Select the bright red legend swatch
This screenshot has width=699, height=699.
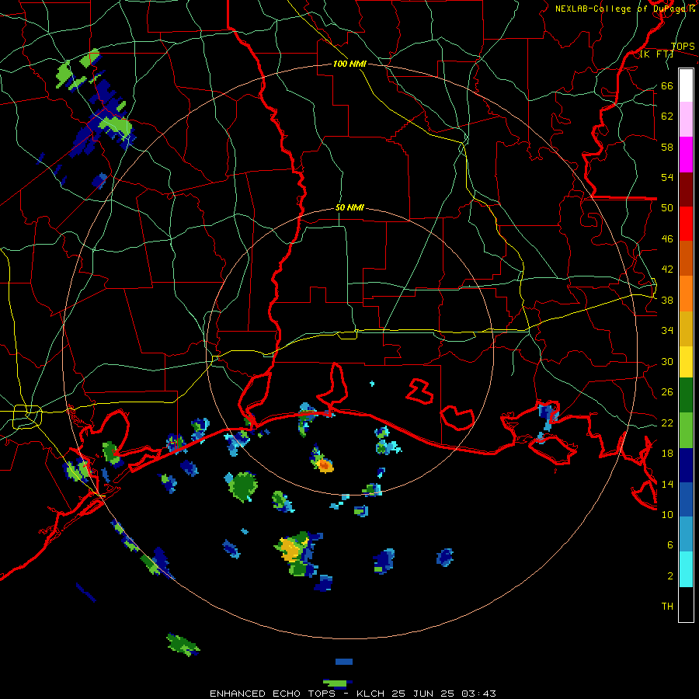point(686,224)
